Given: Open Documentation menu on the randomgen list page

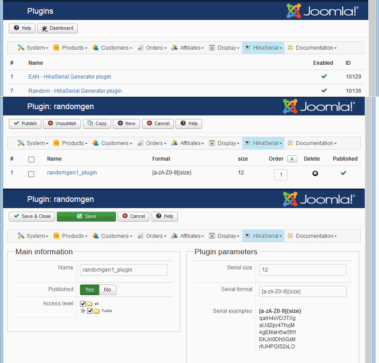Looking at the screenshot, I should 312,143.
